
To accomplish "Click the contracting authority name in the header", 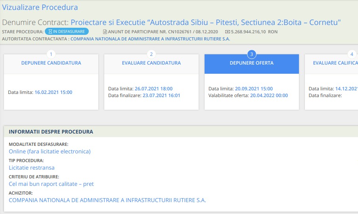I will [150, 39].
